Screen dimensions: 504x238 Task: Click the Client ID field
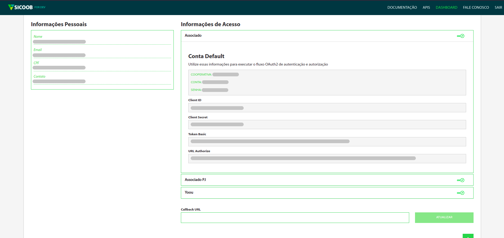tap(327, 108)
